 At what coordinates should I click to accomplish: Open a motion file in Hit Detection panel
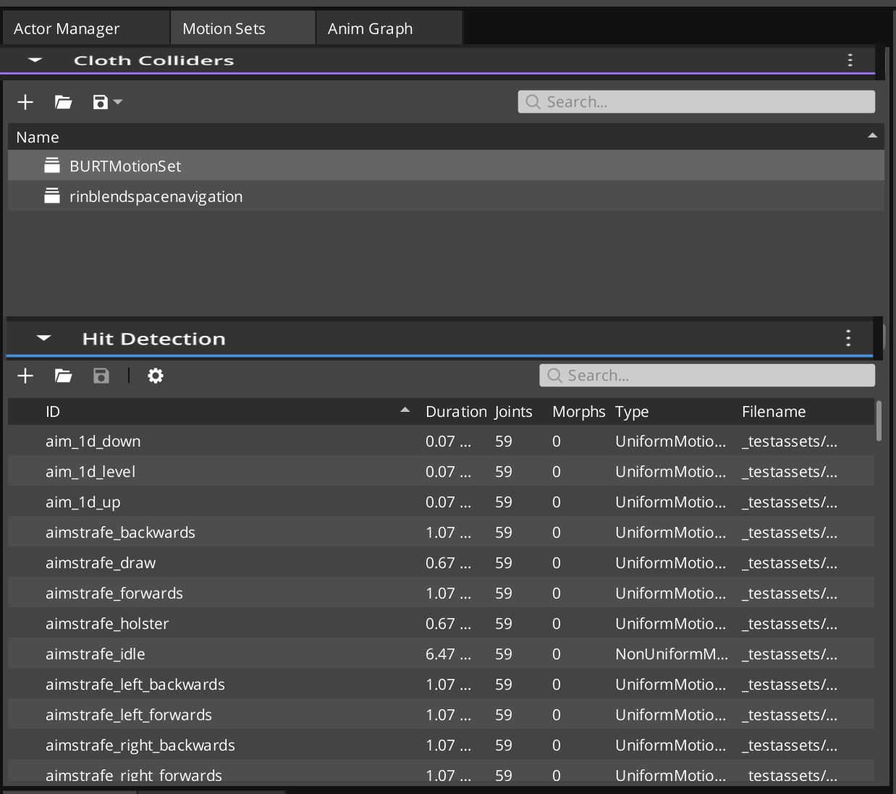(63, 375)
